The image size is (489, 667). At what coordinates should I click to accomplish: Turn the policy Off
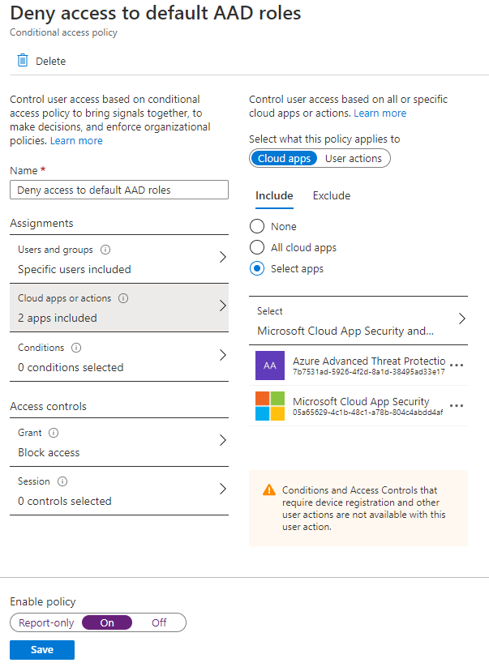pos(159,622)
